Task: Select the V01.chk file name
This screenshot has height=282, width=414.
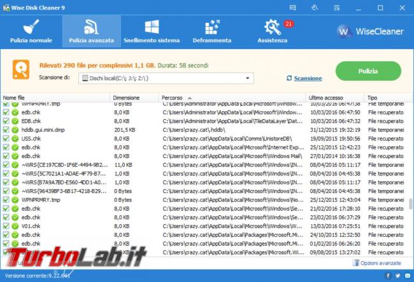Action: pyautogui.click(x=31, y=226)
